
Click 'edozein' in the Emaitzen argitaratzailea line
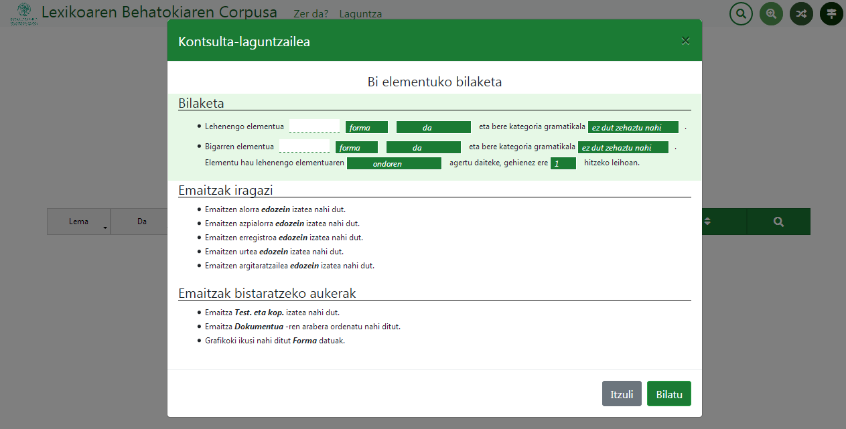(x=304, y=266)
